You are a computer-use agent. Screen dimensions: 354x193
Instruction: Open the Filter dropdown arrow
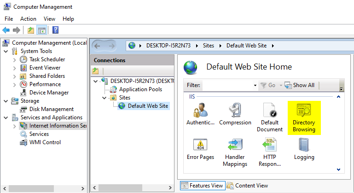point(255,85)
